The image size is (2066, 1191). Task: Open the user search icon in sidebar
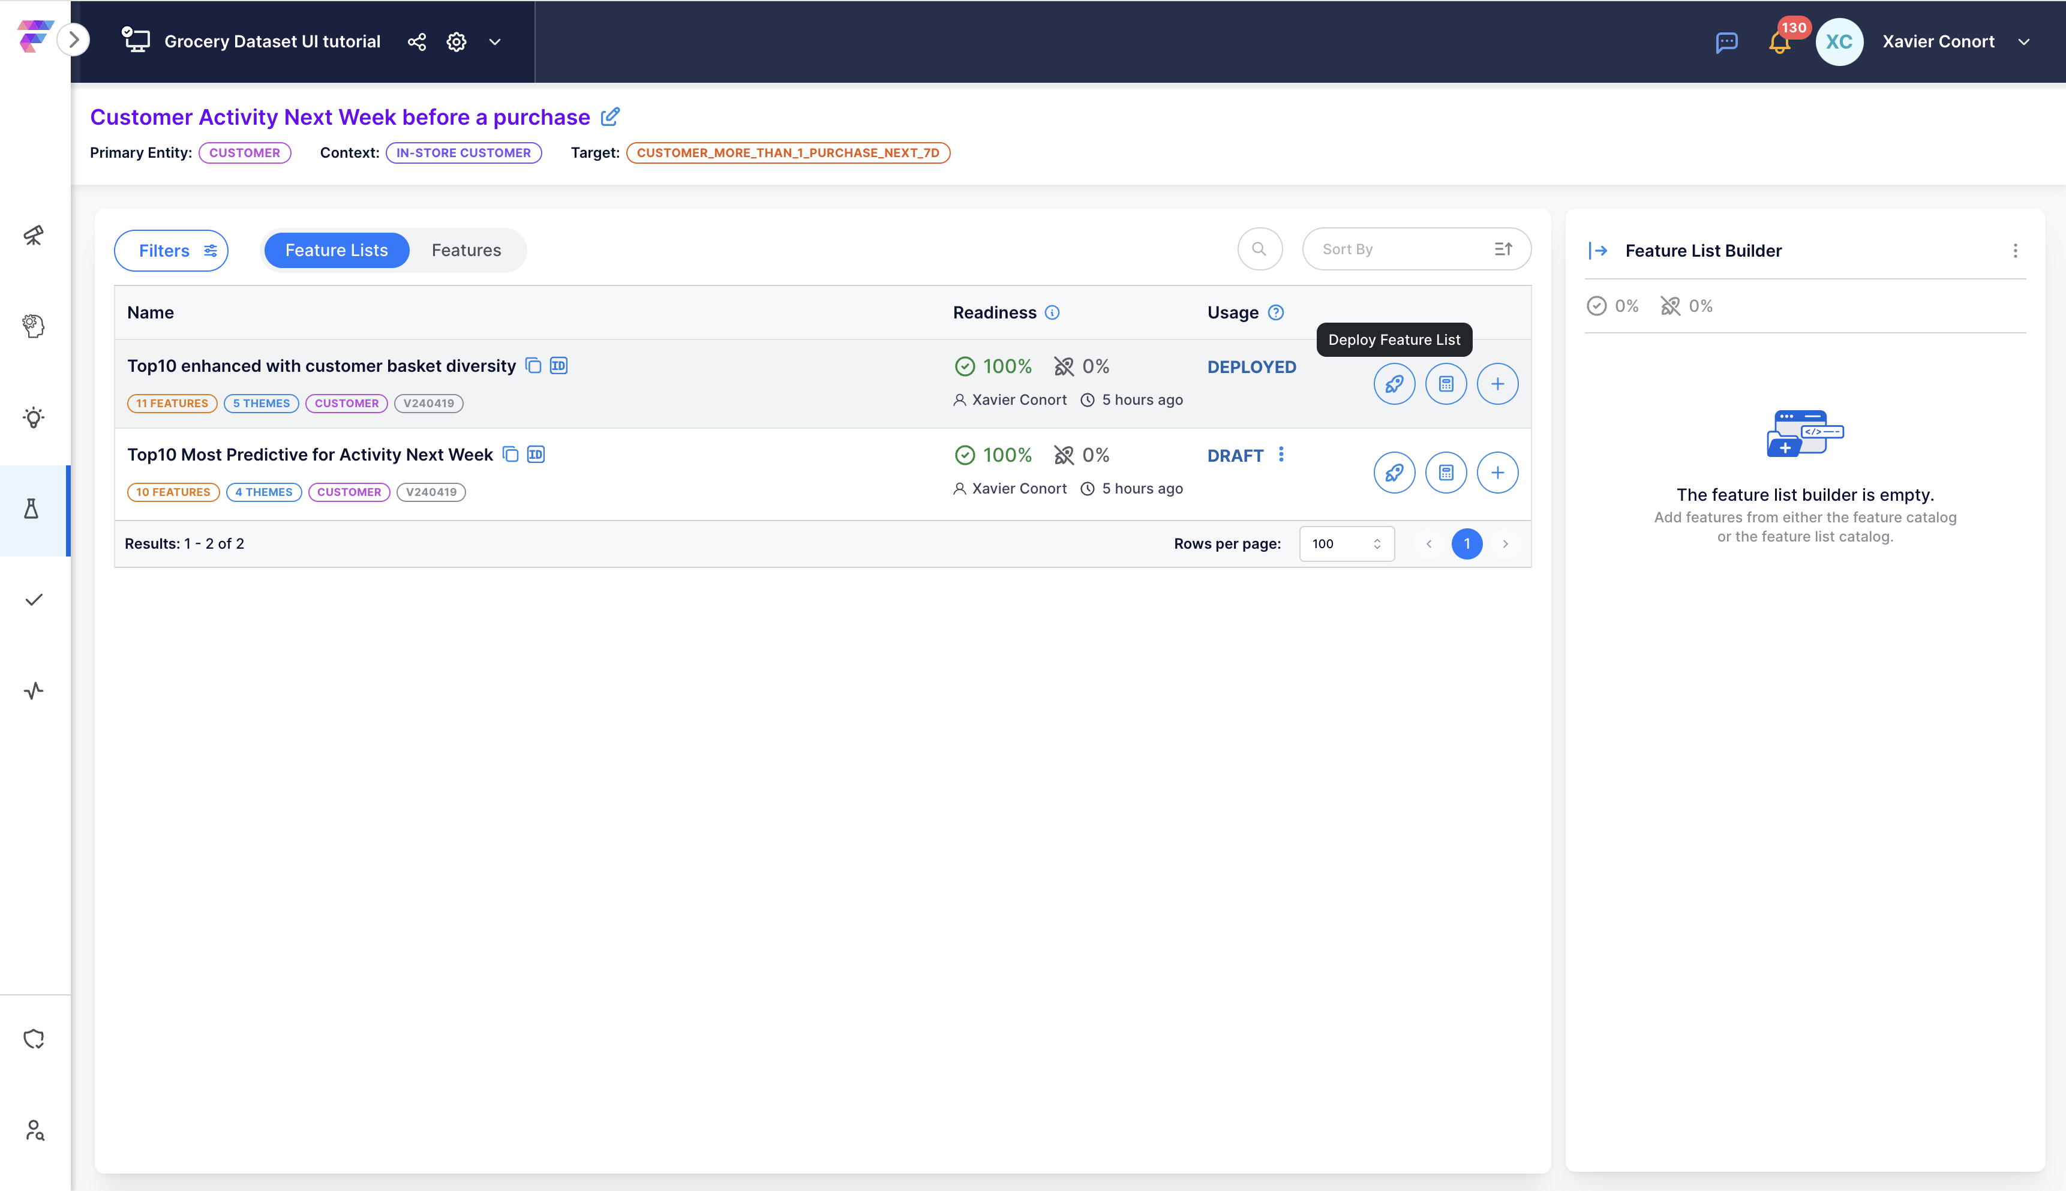pos(34,1130)
